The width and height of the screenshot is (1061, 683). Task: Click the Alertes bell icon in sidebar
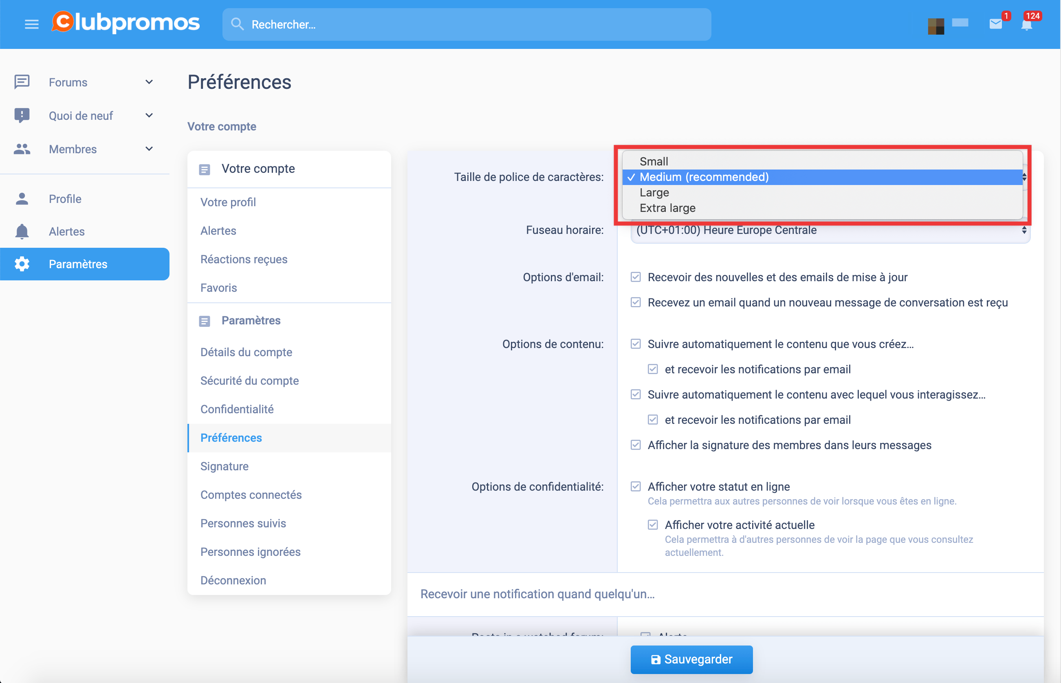click(22, 231)
